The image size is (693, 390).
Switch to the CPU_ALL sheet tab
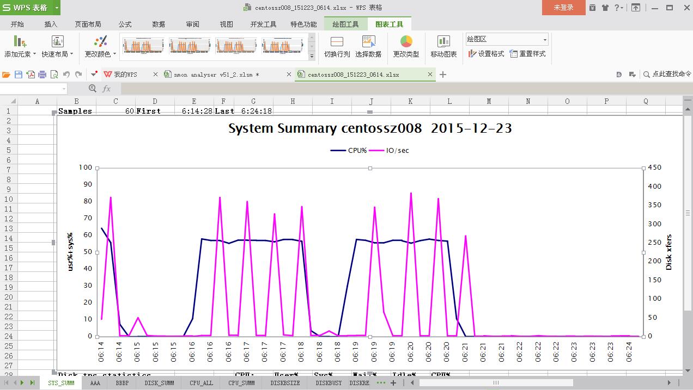tap(201, 383)
